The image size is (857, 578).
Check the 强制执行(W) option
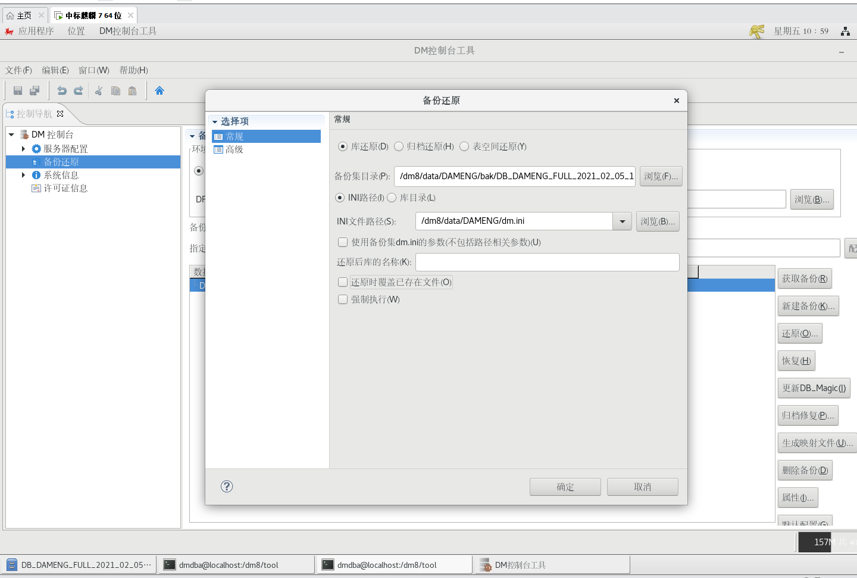343,299
